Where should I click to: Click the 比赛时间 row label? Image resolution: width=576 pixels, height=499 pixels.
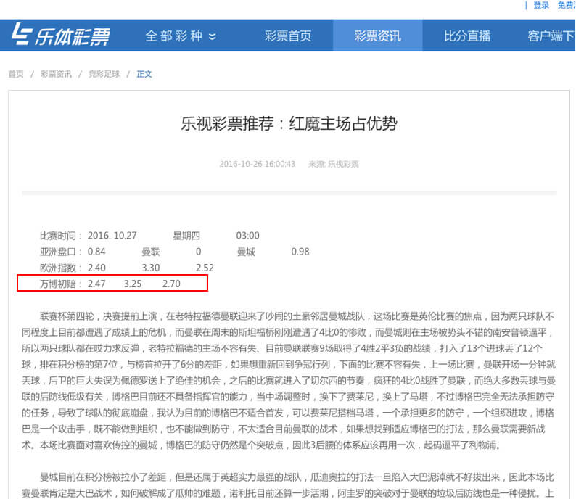[61, 236]
